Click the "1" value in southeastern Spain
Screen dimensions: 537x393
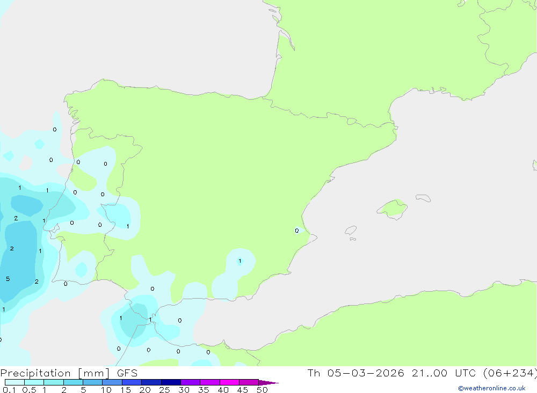(x=240, y=261)
